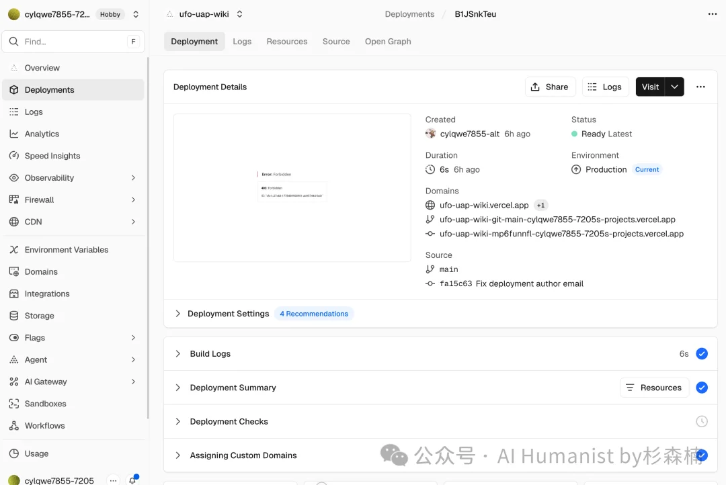Switch to the Open Graph tab
The height and width of the screenshot is (485, 726).
pyautogui.click(x=388, y=41)
